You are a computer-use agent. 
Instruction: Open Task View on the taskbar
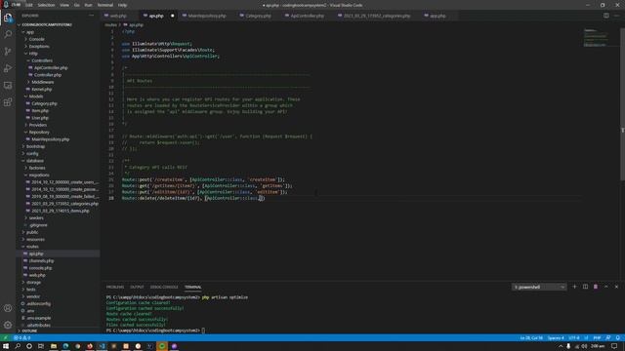[x=41, y=346]
